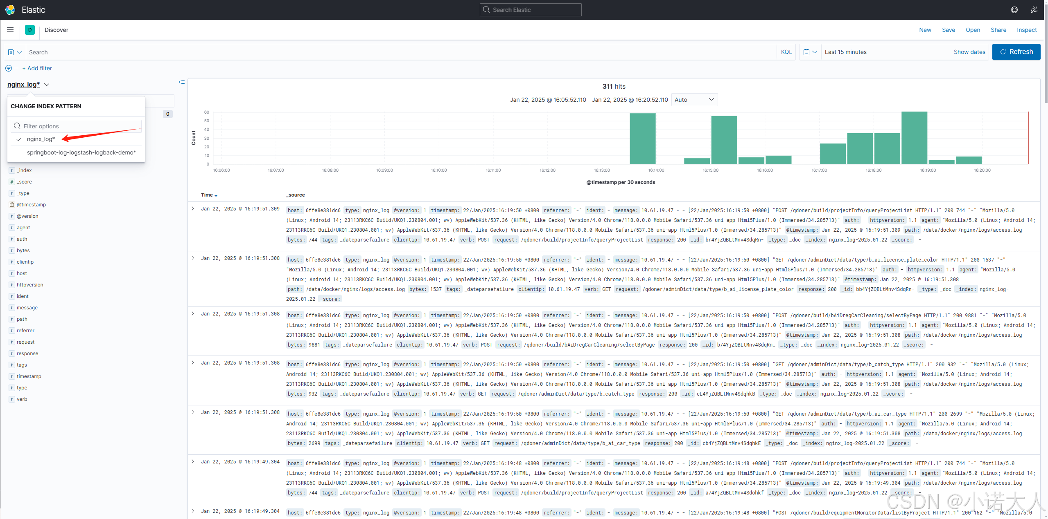Click the green Discover app badge
This screenshot has height=519, width=1048.
[30, 30]
